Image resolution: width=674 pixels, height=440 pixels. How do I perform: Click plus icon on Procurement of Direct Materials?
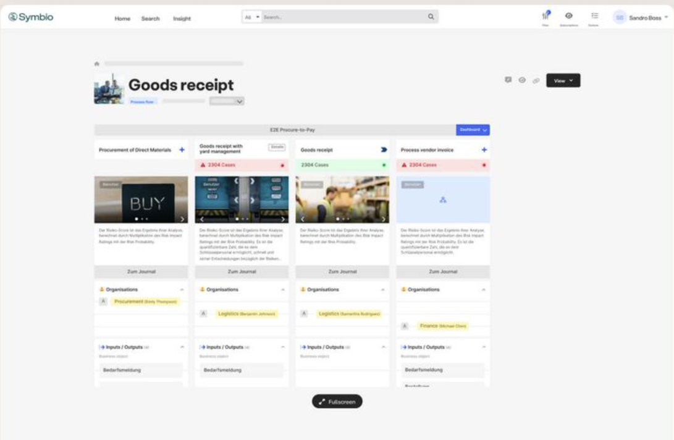click(x=182, y=150)
